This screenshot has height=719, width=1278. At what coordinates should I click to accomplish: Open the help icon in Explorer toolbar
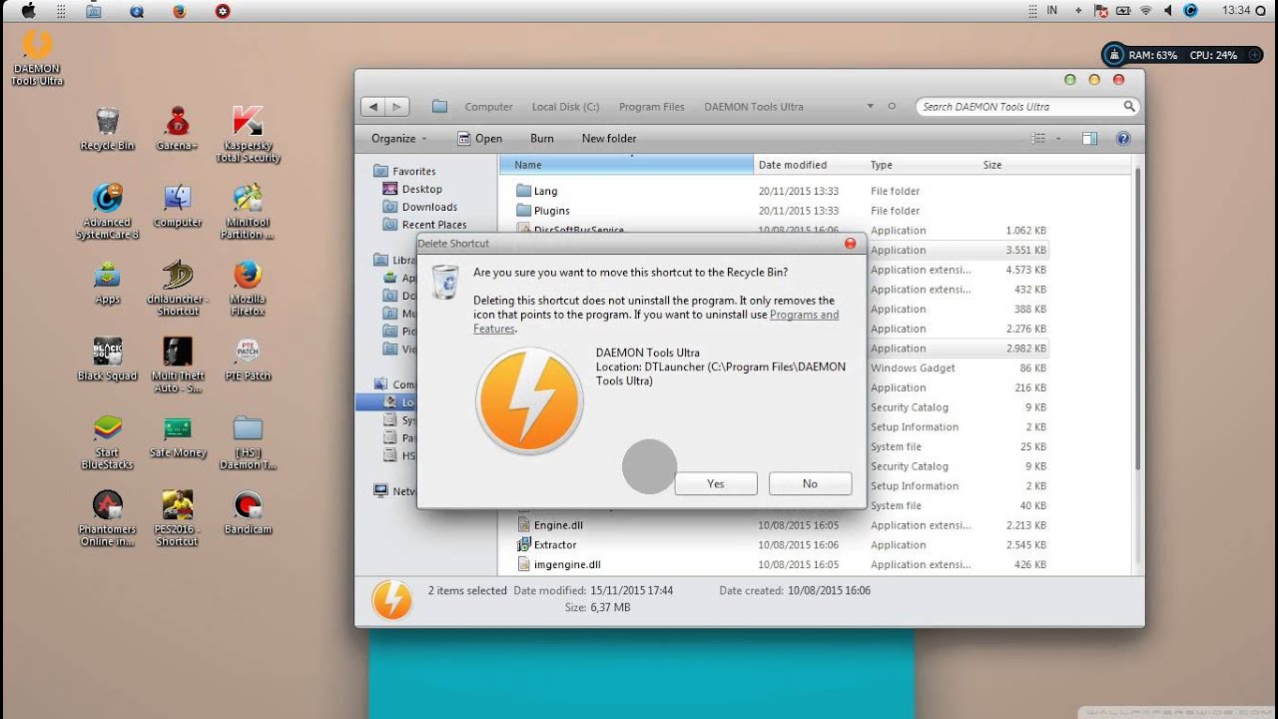(1123, 139)
